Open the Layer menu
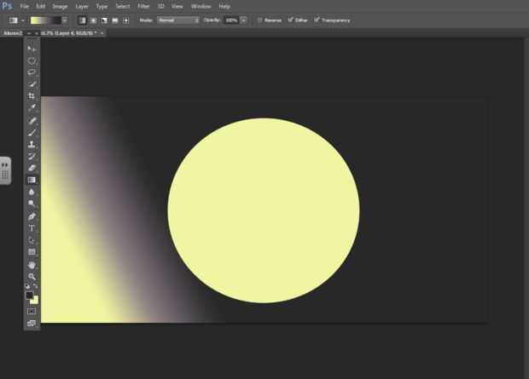This screenshot has width=529, height=379. [82, 7]
